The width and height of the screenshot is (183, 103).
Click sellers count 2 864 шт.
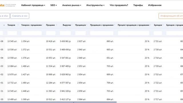pyautogui.click(x=81, y=99)
